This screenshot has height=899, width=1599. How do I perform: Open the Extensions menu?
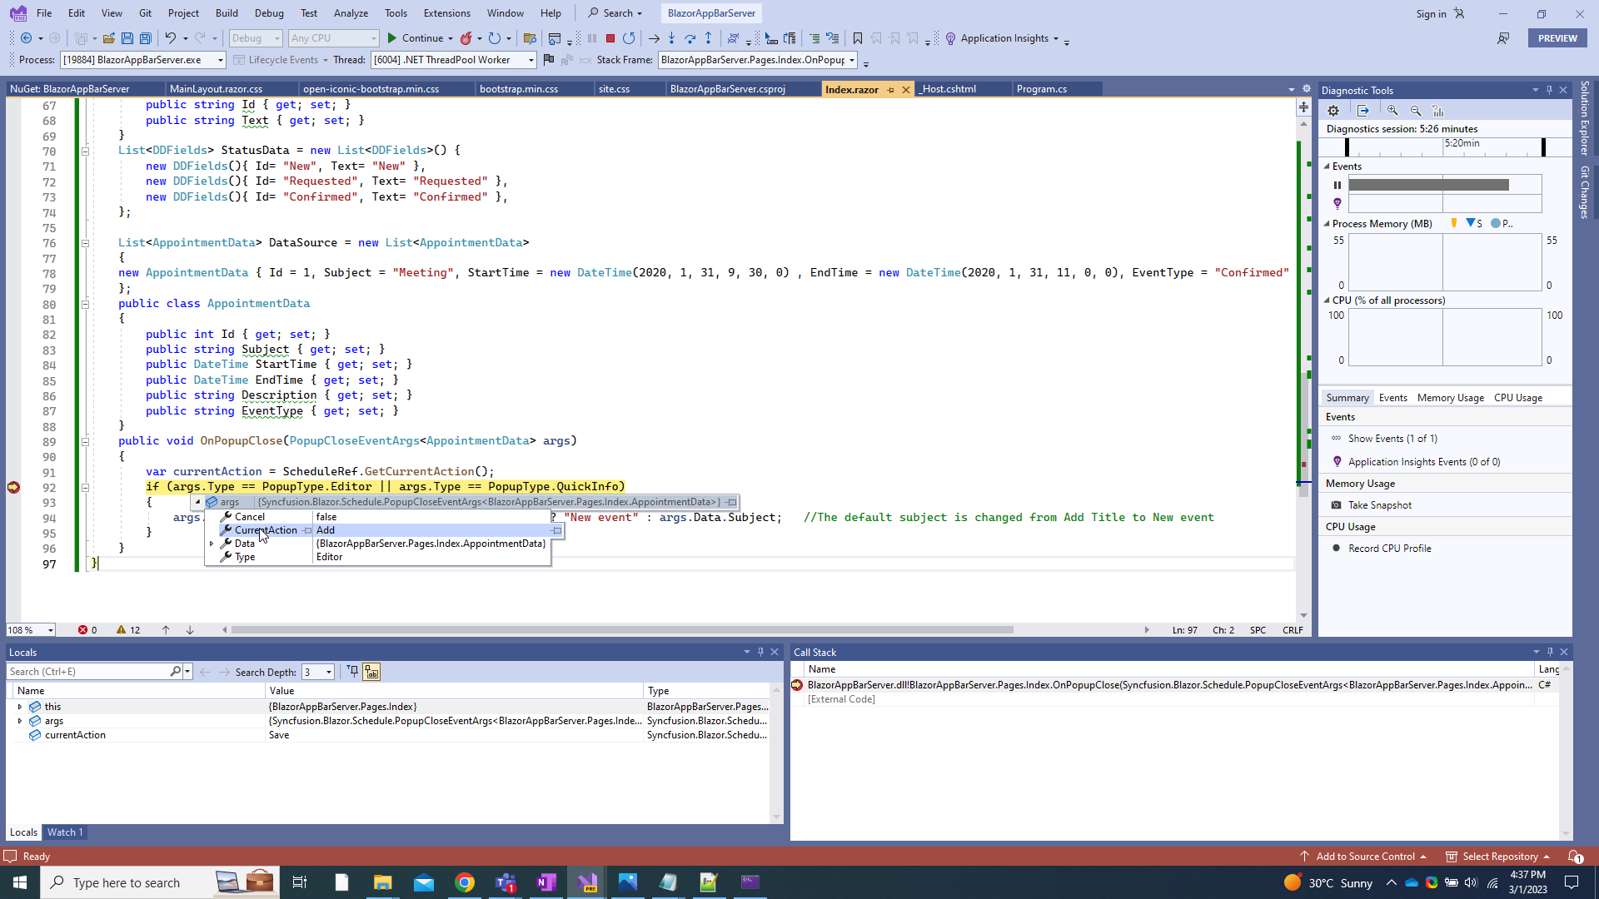(x=446, y=13)
